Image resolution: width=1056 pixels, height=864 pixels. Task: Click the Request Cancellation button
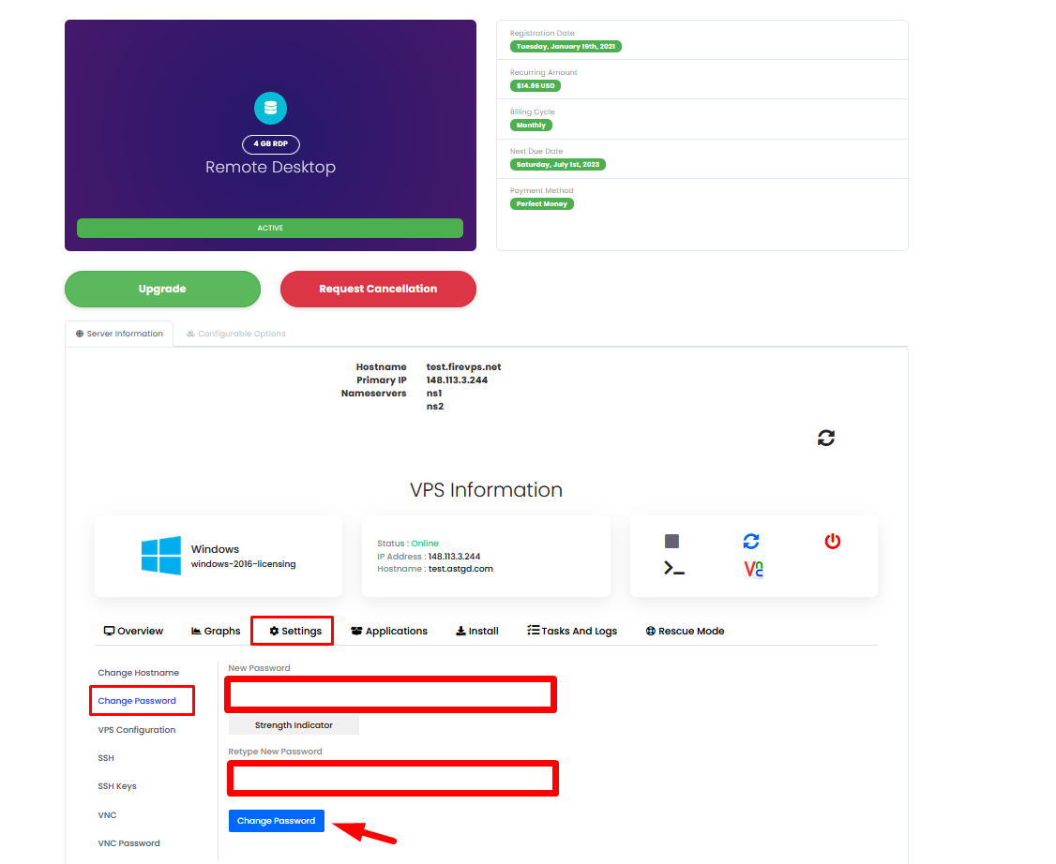(379, 289)
